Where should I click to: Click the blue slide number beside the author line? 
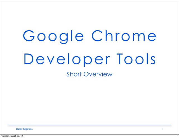click(162, 129)
